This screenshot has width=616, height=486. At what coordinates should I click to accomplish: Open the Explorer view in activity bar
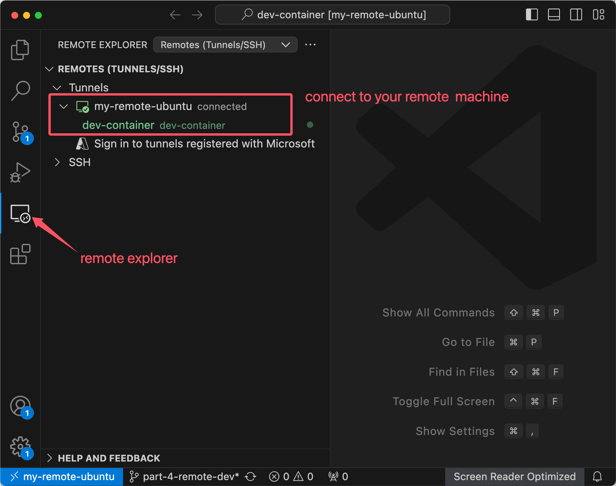[20, 50]
